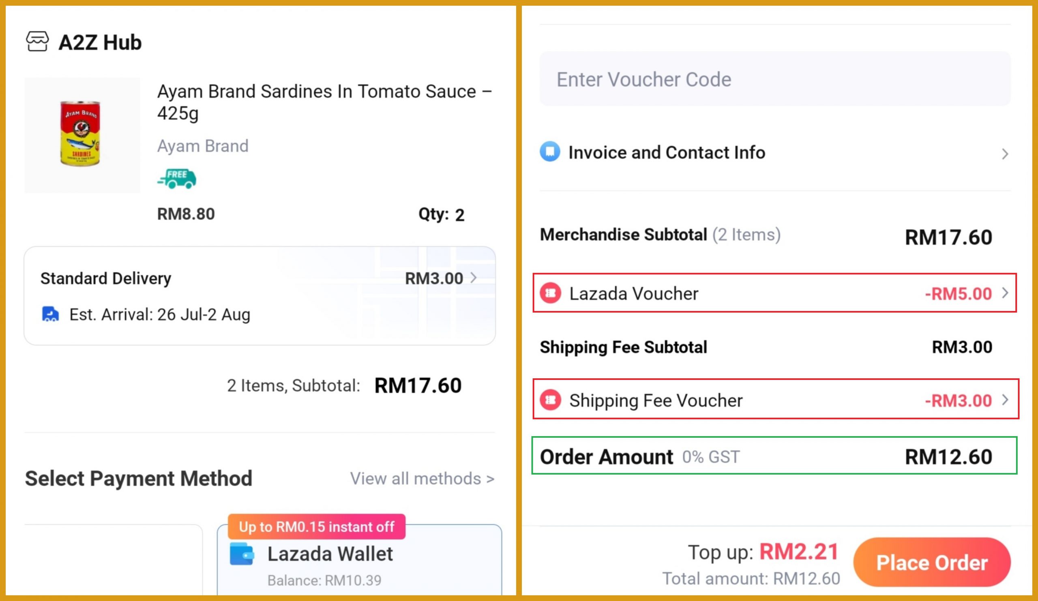Image resolution: width=1038 pixels, height=601 pixels.
Task: Open the Ayam Brand Sardines product title
Action: [x=325, y=102]
